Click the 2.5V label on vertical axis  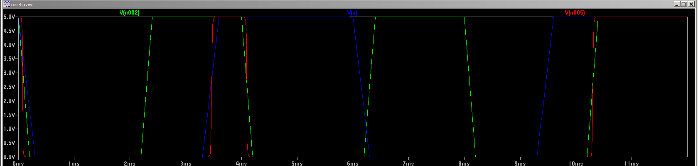pos(9,87)
